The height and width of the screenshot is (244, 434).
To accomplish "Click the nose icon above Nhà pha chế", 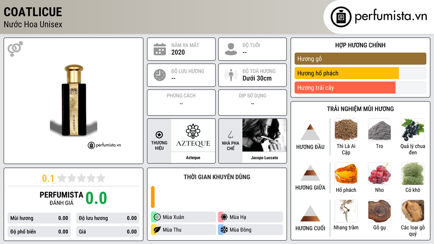I will [230, 135].
